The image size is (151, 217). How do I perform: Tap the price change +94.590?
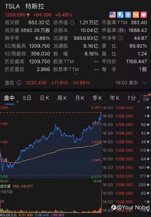pos(42,15)
